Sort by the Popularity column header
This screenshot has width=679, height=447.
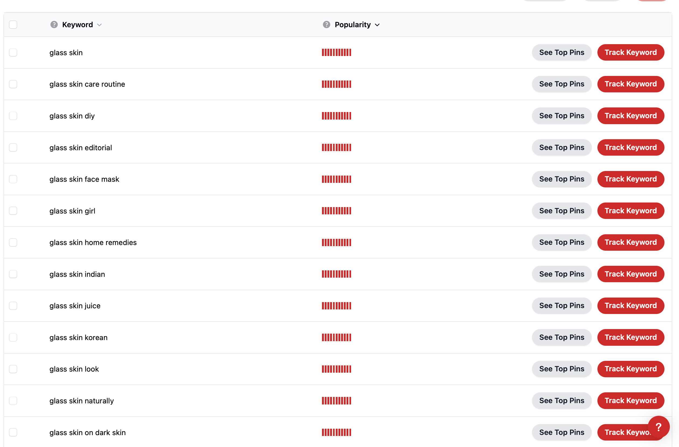click(x=353, y=25)
